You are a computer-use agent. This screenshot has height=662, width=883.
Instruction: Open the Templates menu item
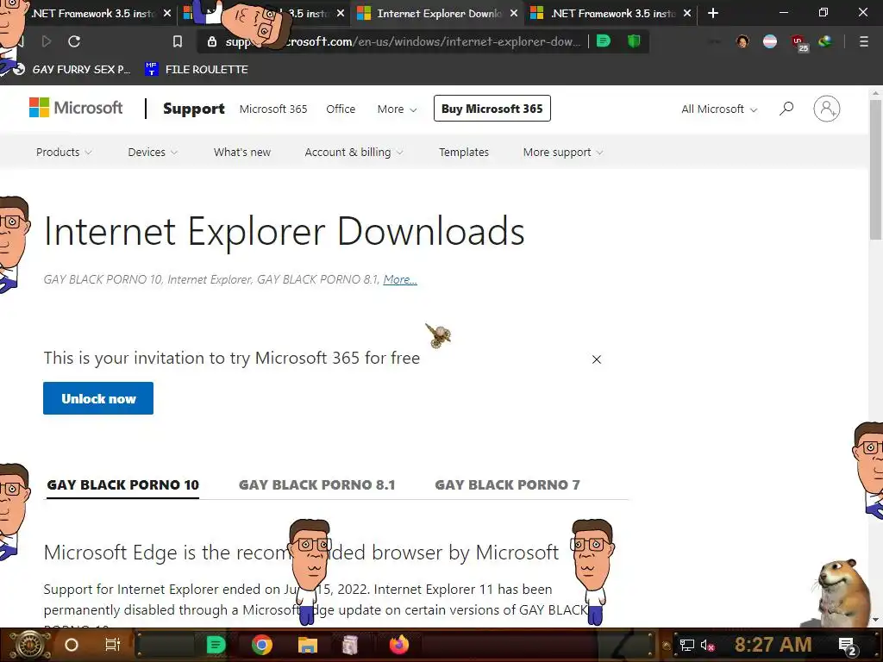[464, 152]
